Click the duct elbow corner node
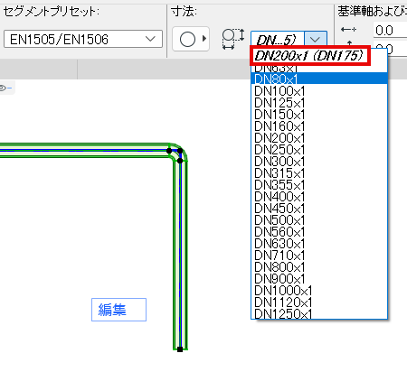 pos(180,151)
